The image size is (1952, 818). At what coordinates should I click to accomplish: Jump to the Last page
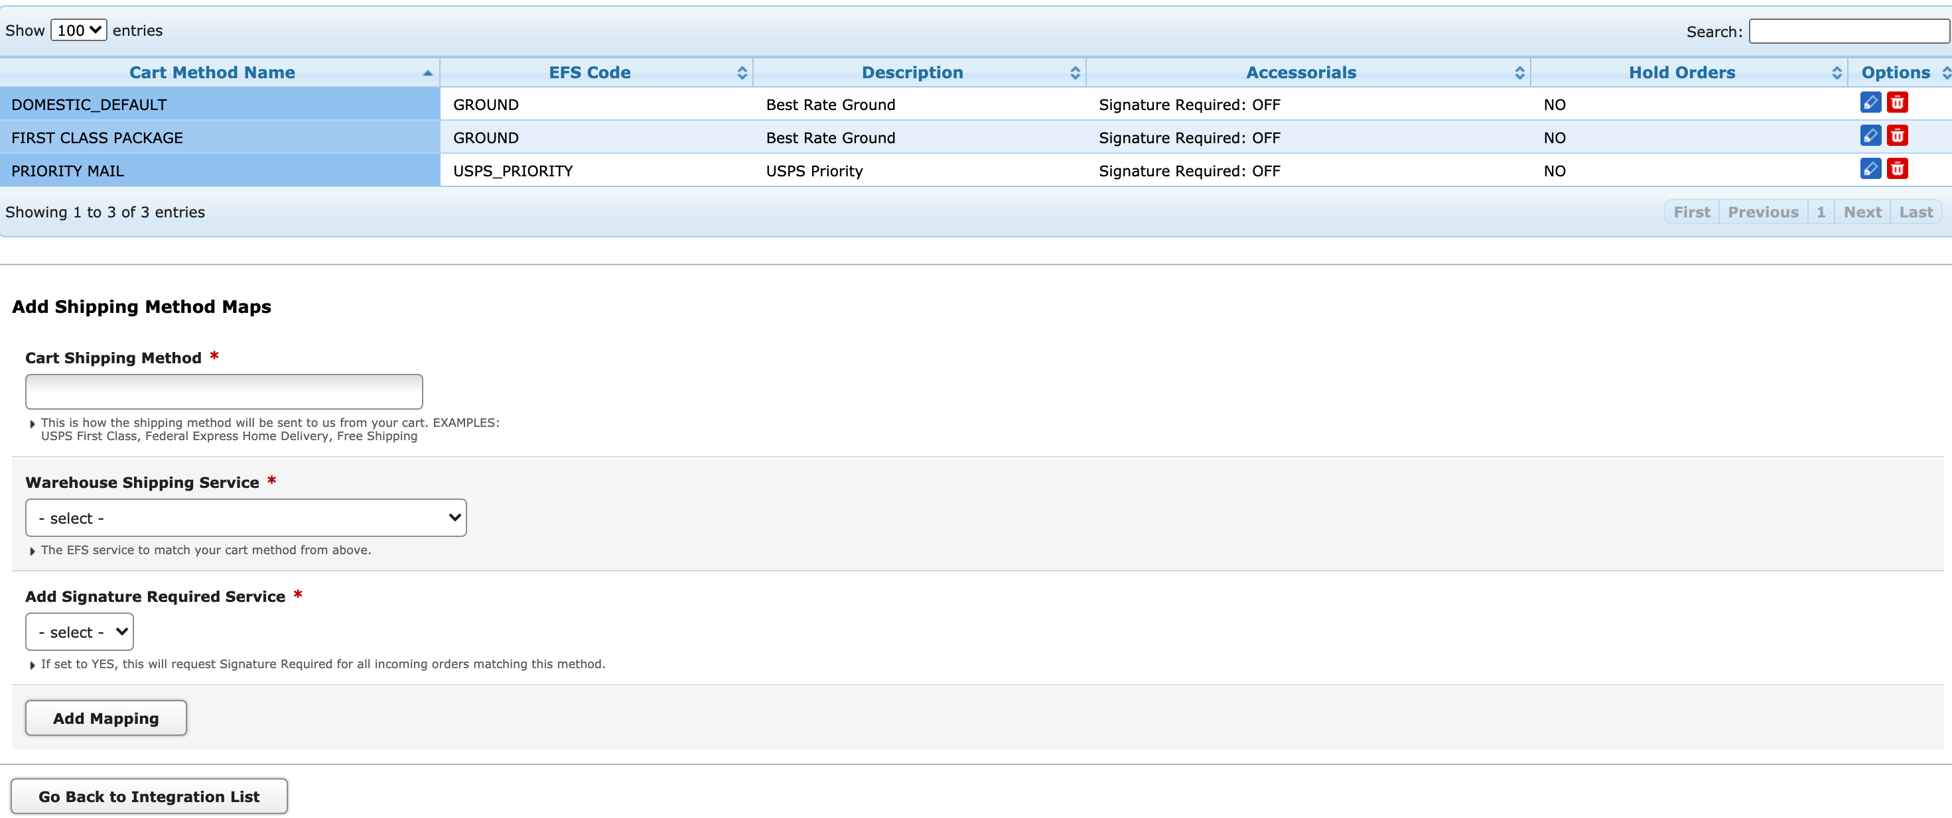click(1916, 212)
